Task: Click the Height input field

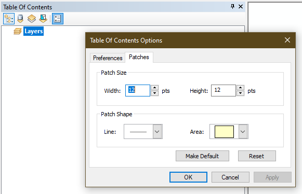Action: 223,90
